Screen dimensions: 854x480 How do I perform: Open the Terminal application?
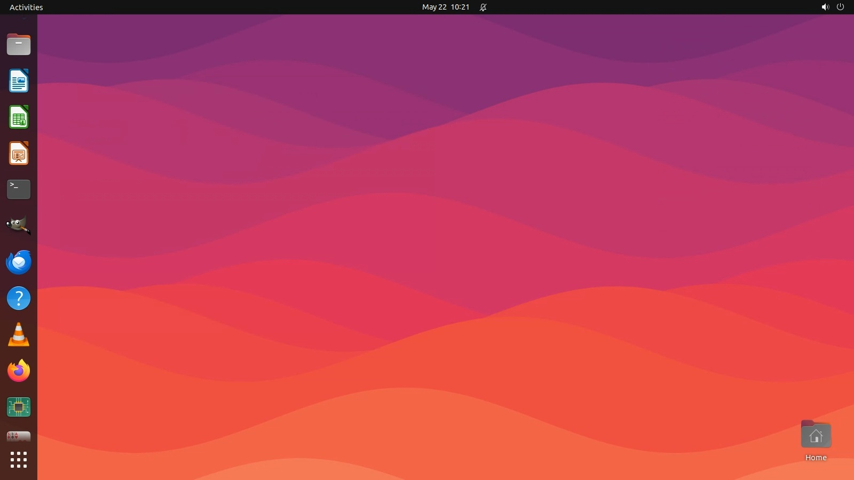19,189
